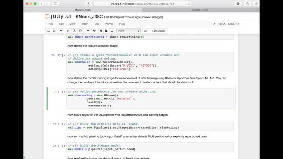The width and height of the screenshot is (283, 159).
Task: Open the Cell menu
Action: pyautogui.click(x=97, y=24)
